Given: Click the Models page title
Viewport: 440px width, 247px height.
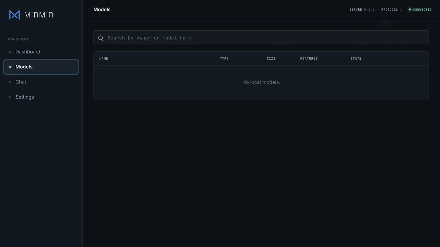Looking at the screenshot, I should pyautogui.click(x=102, y=9).
